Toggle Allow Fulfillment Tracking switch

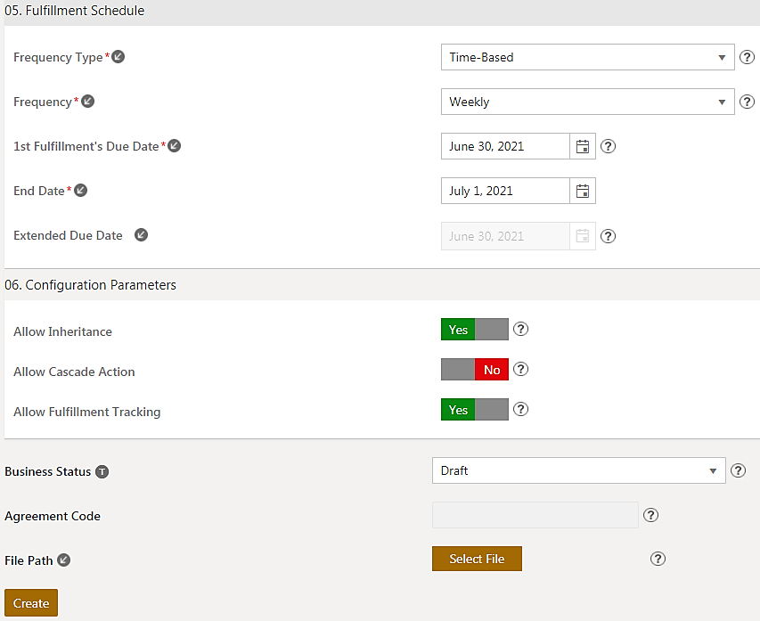click(474, 410)
